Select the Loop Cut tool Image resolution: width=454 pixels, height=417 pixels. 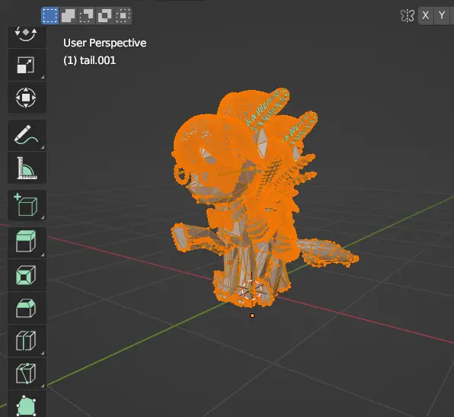pos(27,341)
